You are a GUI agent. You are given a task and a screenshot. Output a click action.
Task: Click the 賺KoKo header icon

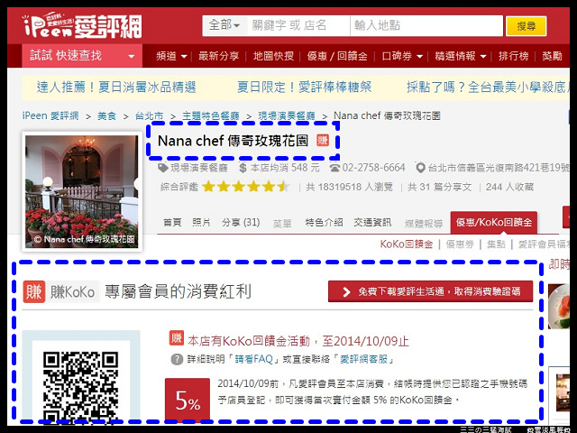[x=34, y=291]
